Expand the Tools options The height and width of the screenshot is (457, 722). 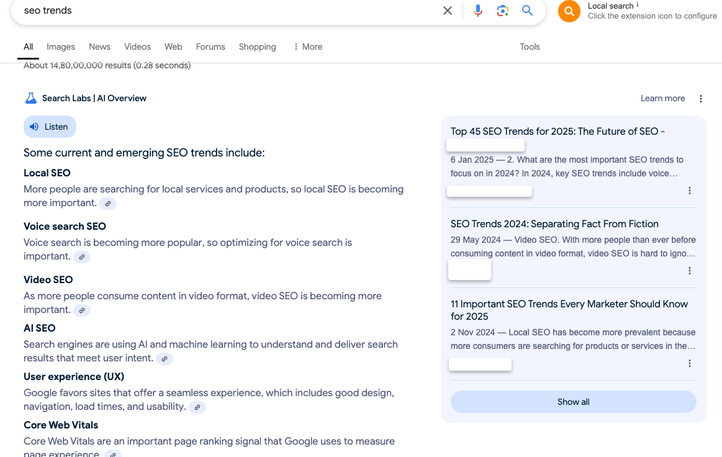530,47
